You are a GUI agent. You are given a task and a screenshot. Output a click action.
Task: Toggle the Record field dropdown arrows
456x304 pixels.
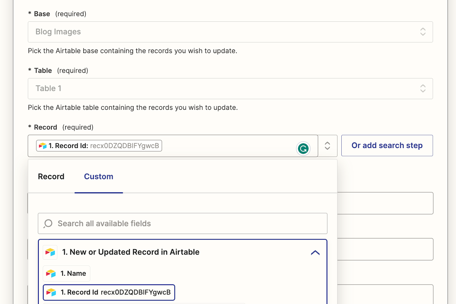click(327, 146)
